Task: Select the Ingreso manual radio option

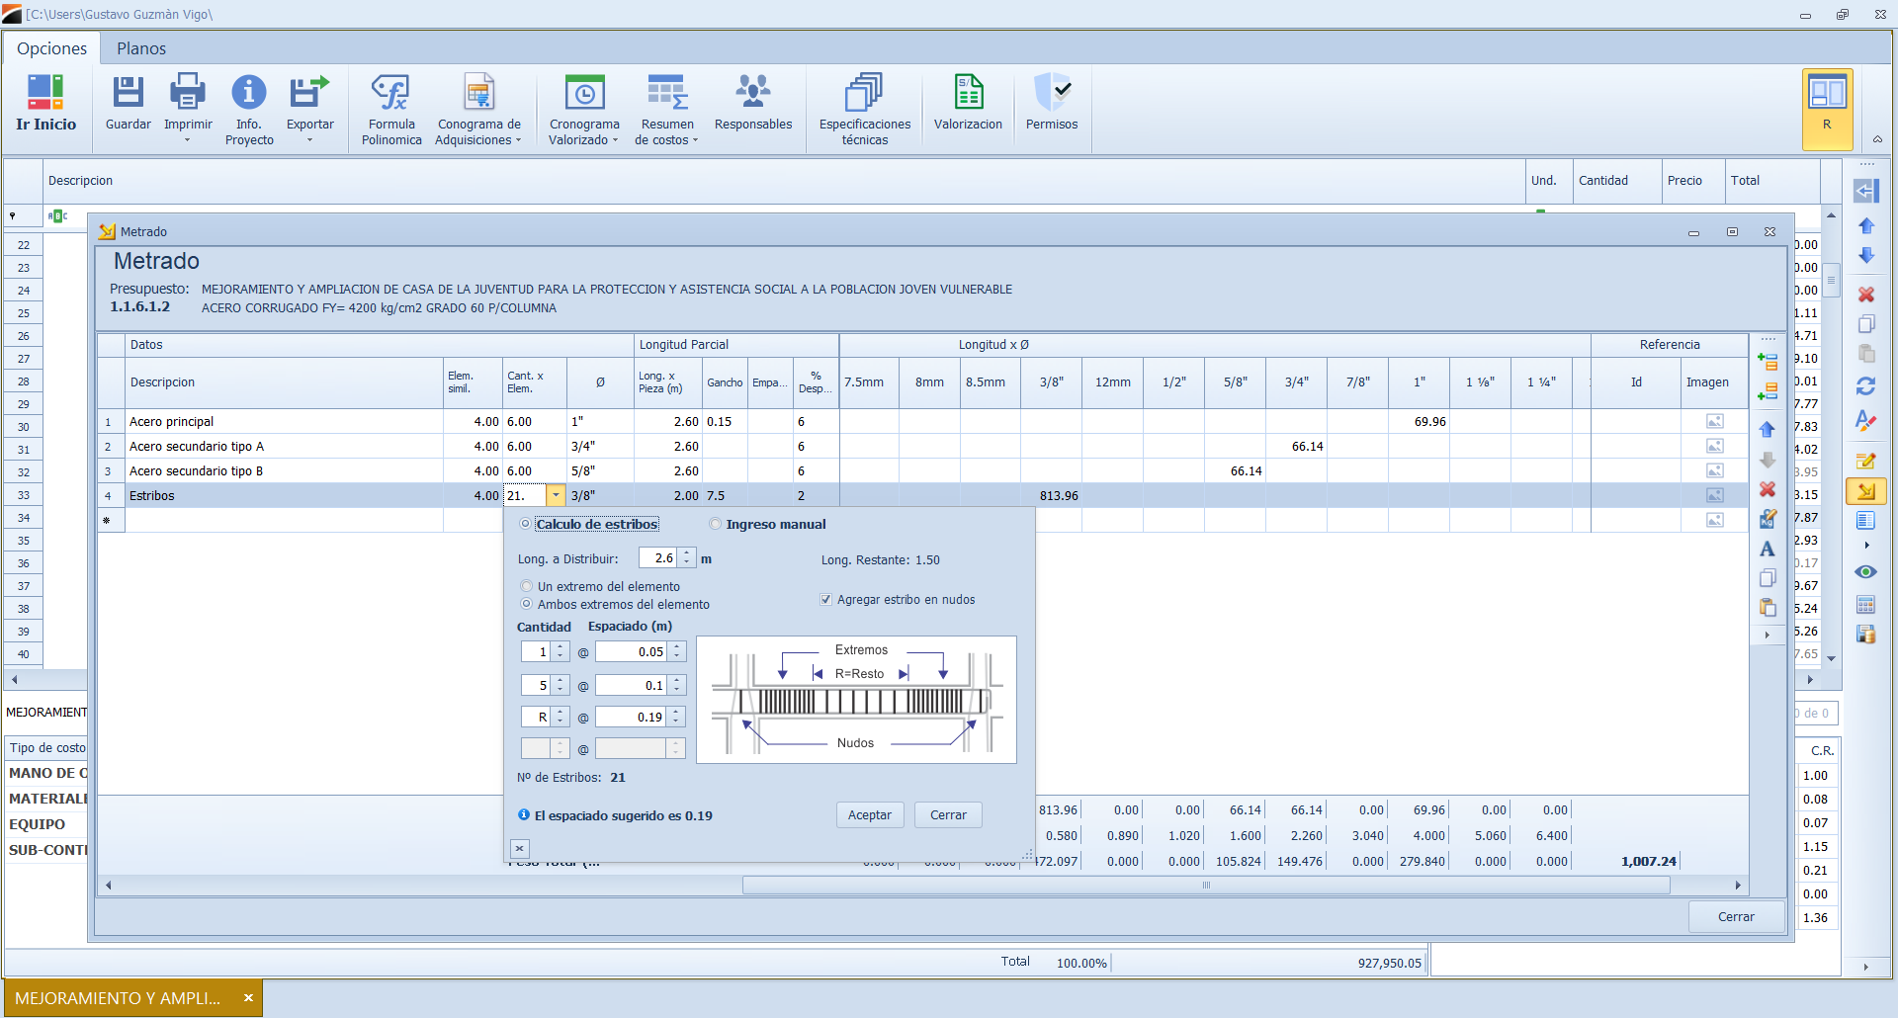Action: click(716, 524)
